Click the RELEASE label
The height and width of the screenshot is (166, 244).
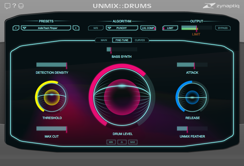click(x=193, y=118)
